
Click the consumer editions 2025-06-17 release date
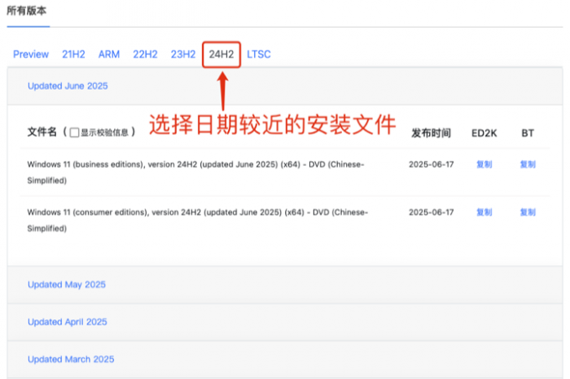(x=431, y=212)
